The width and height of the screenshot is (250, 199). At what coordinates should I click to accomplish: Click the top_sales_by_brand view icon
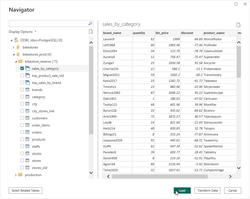(27, 83)
